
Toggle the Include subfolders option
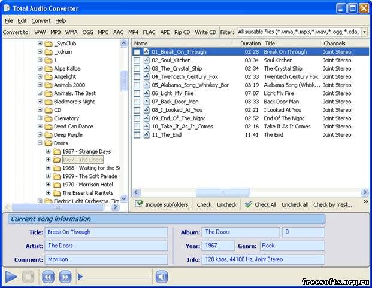click(162, 204)
